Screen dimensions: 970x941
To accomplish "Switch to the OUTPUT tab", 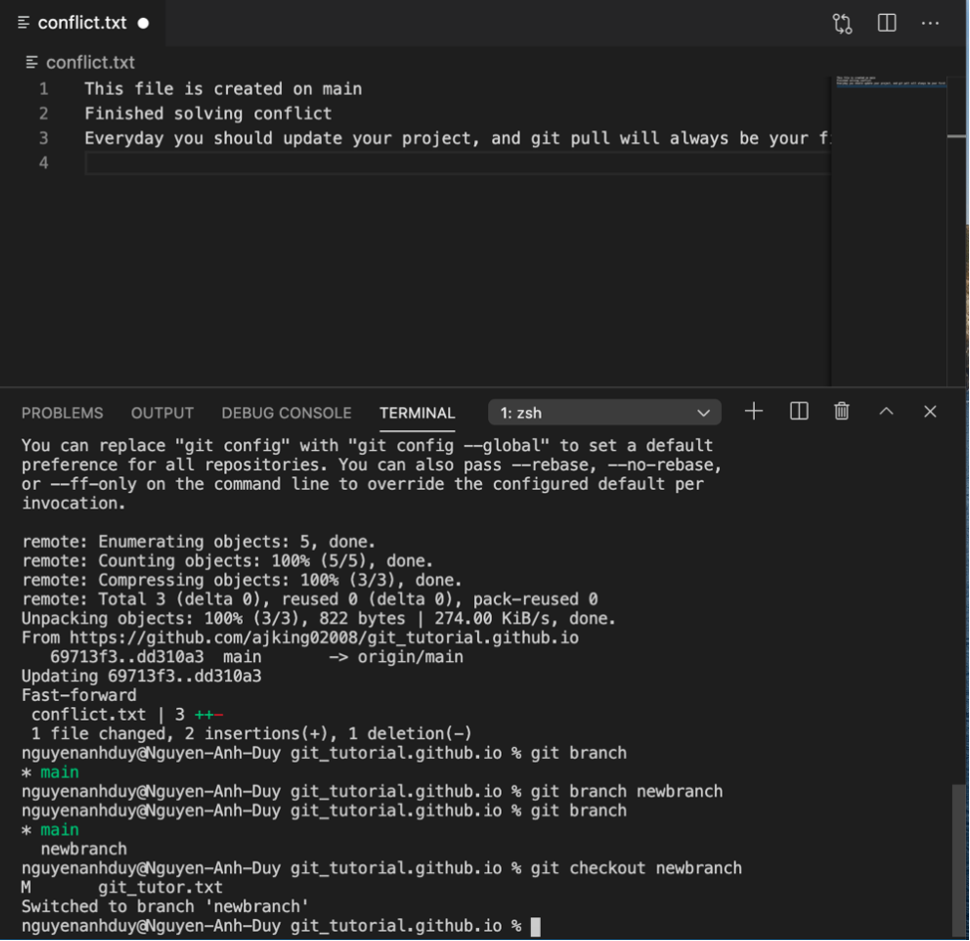I will pyautogui.click(x=162, y=412).
